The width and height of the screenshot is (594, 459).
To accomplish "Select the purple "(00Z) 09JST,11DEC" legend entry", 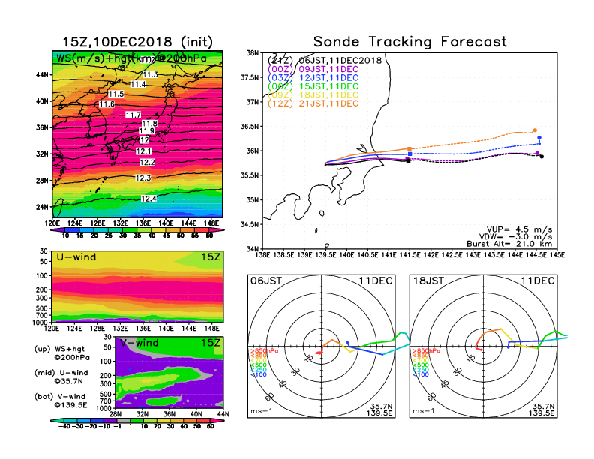I will click(x=313, y=69).
